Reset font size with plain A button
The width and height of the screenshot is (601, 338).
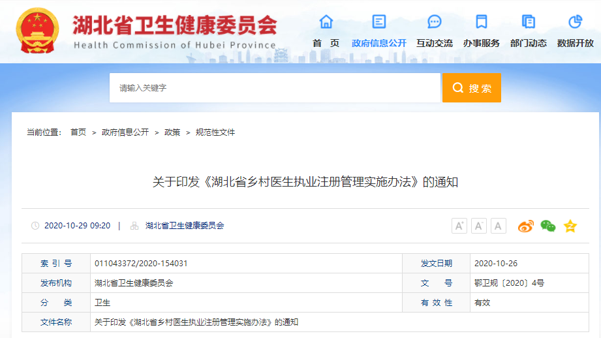pos(499,226)
